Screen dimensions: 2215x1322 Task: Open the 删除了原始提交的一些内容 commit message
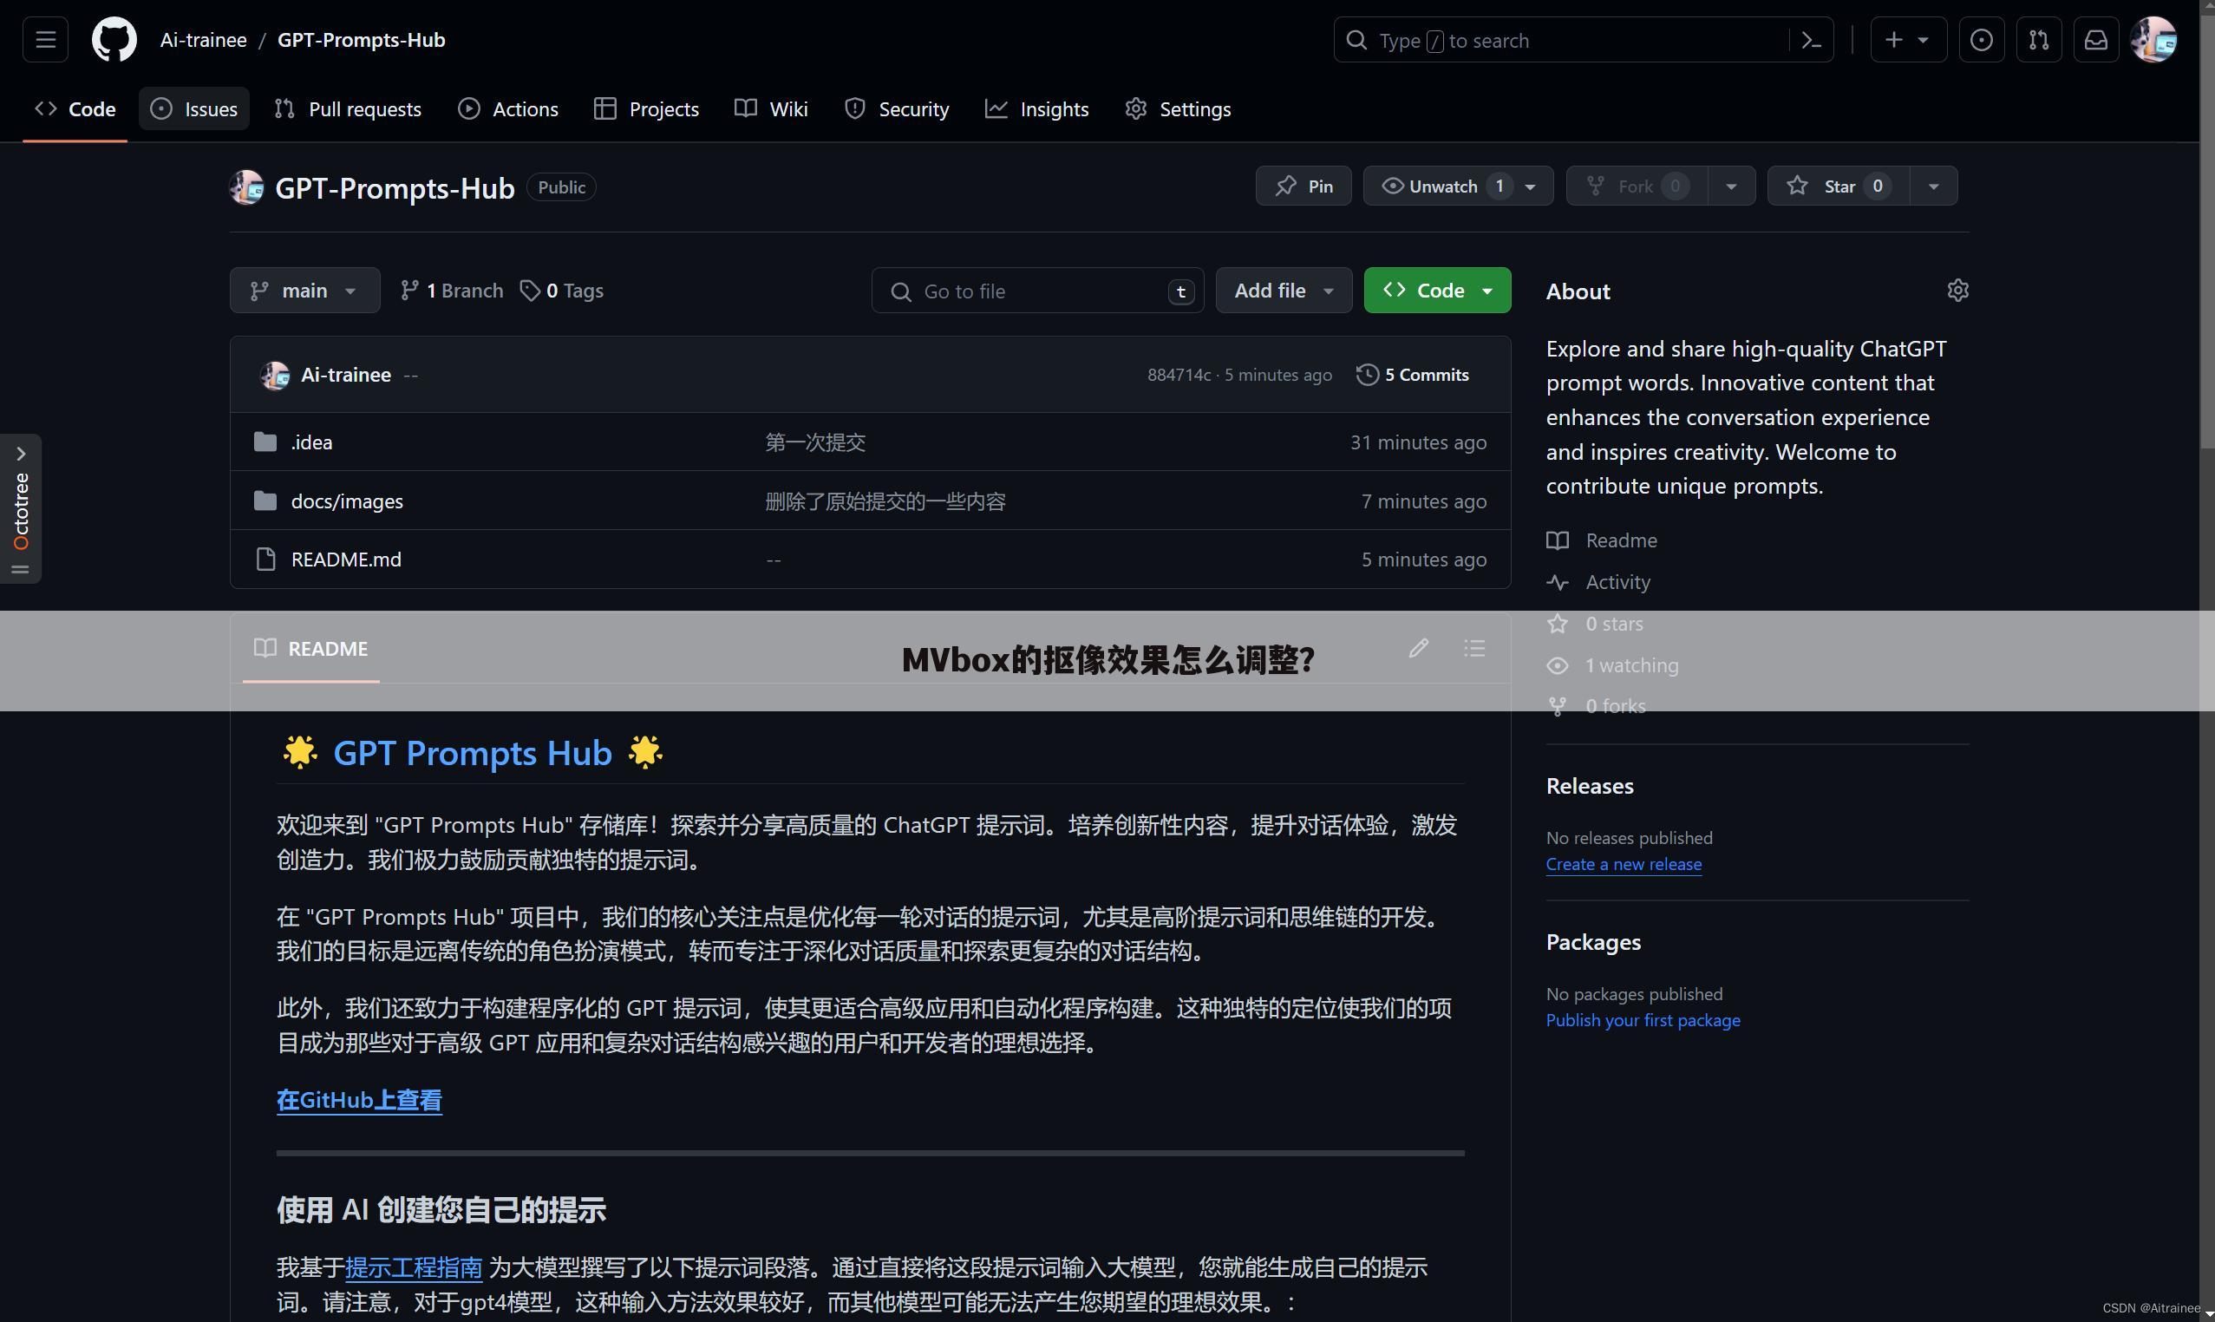885,501
